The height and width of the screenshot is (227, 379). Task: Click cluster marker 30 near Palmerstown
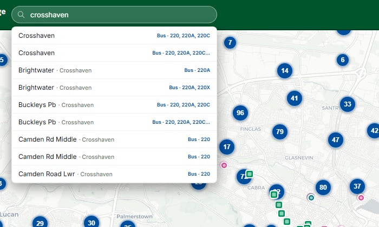[91, 223]
